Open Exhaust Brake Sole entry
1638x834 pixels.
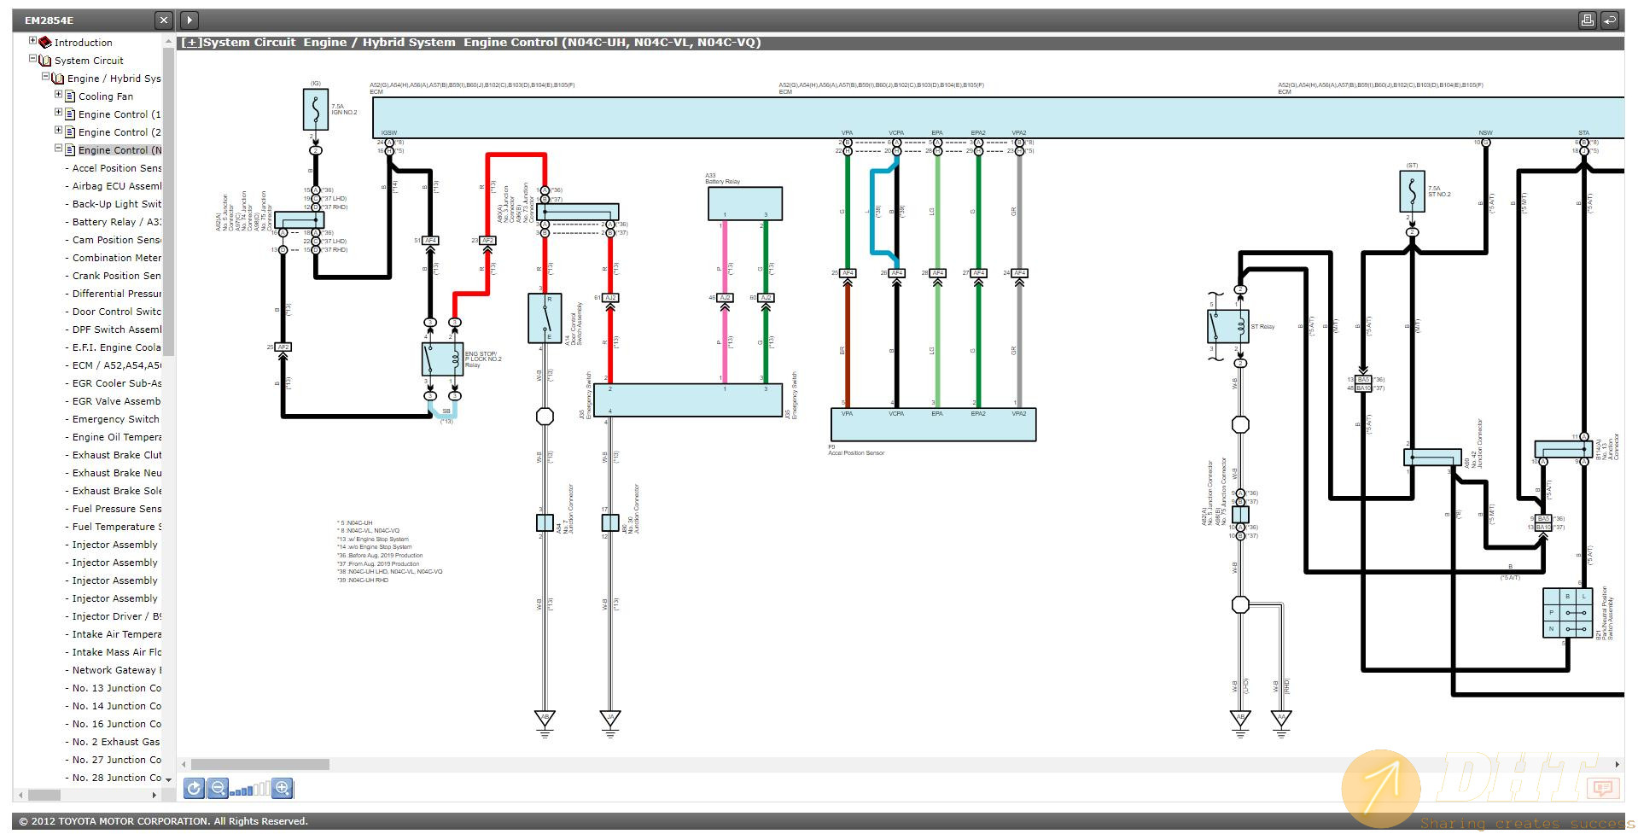117,491
